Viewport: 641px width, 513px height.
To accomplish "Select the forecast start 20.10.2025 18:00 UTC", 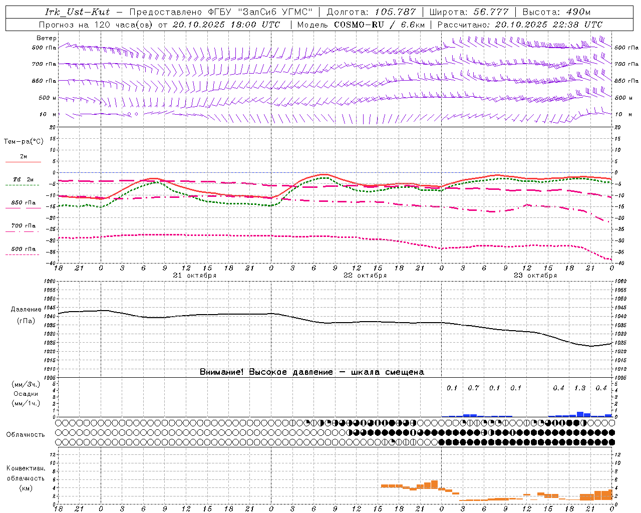I will [x=226, y=25].
